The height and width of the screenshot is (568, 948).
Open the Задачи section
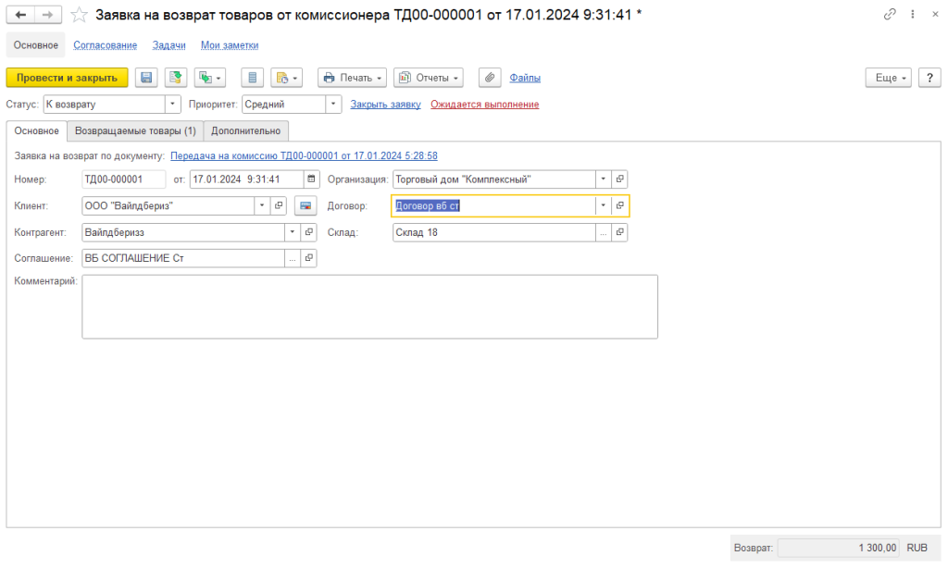[168, 45]
